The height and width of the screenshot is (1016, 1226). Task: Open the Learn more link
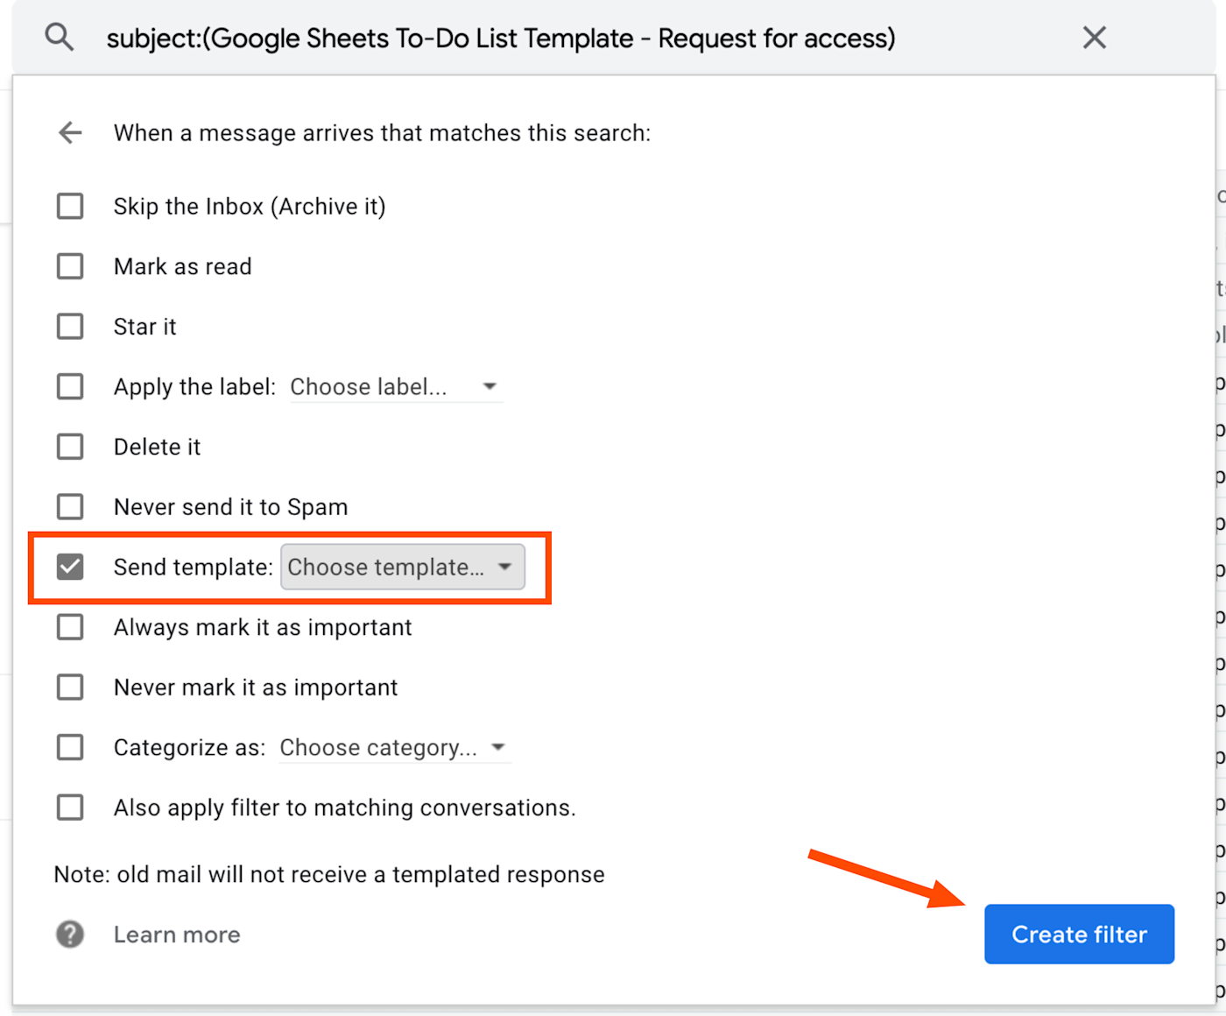177,935
